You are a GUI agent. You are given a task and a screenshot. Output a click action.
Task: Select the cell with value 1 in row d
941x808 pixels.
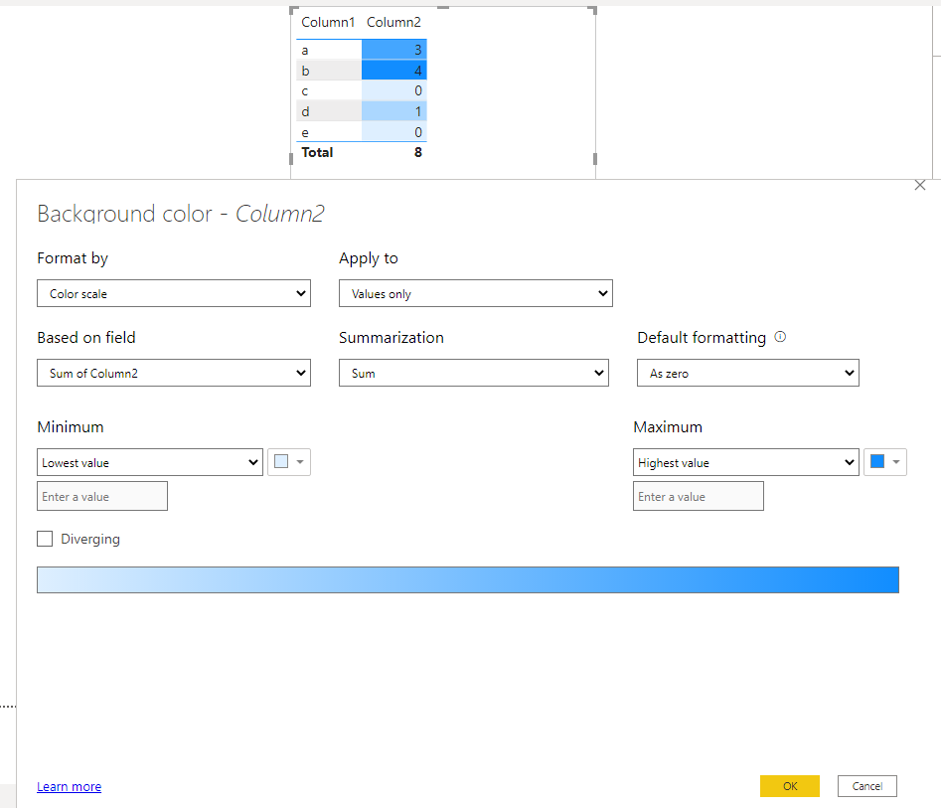tap(394, 111)
